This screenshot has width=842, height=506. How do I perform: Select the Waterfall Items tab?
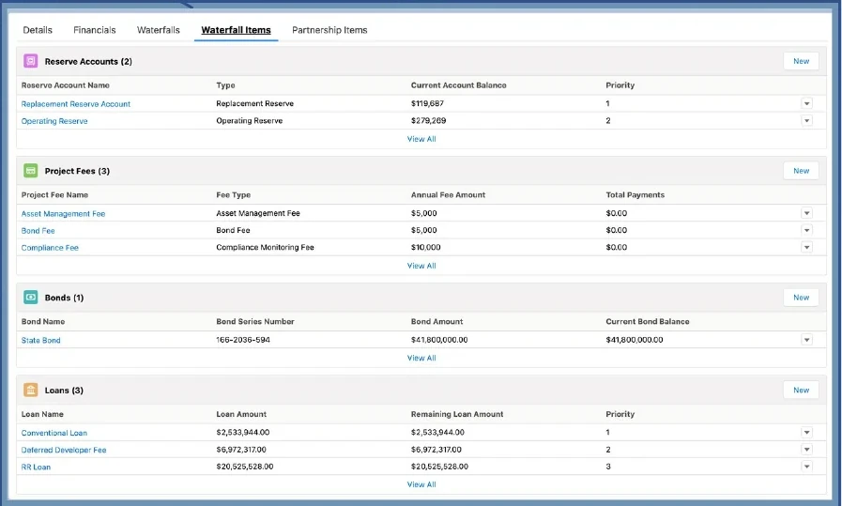coord(236,30)
